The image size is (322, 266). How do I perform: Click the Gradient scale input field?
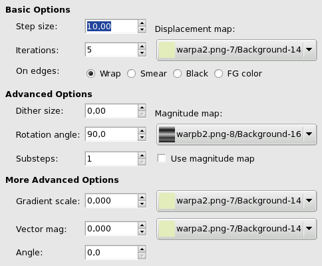pos(112,201)
